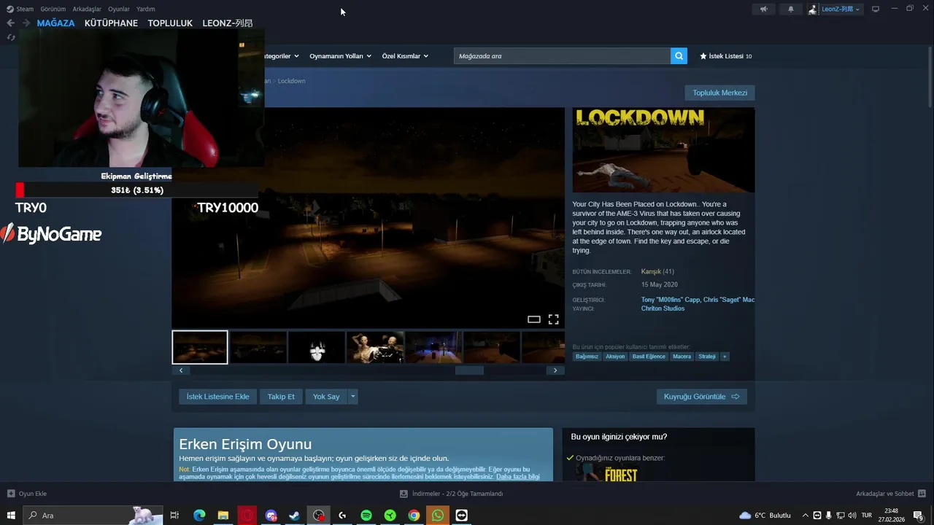The image size is (934, 525).
Task: Open Opera GX from taskbar
Action: (x=247, y=516)
